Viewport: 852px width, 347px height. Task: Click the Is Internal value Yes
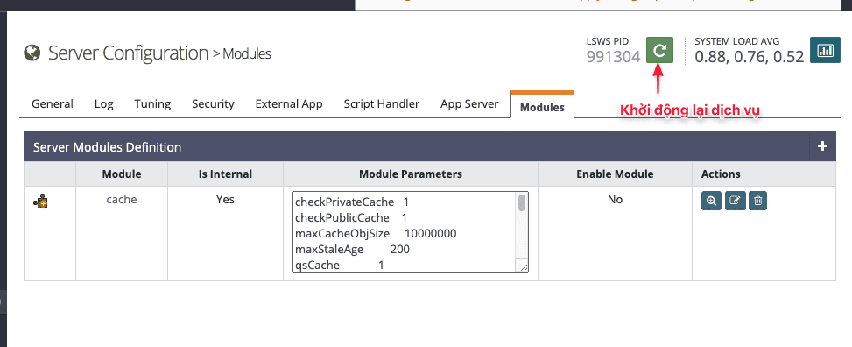[x=226, y=200]
